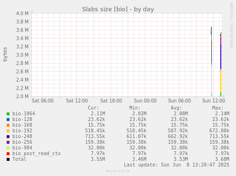Click bio-248 min value 611.07k

click(x=136, y=136)
